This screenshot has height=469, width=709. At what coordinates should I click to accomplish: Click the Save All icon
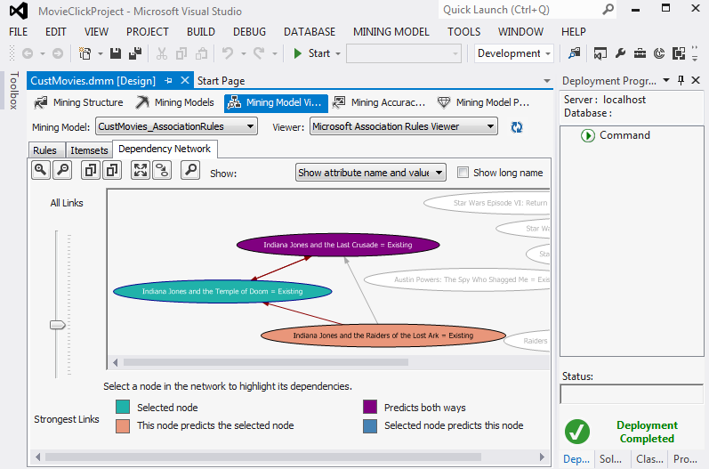[x=135, y=53]
